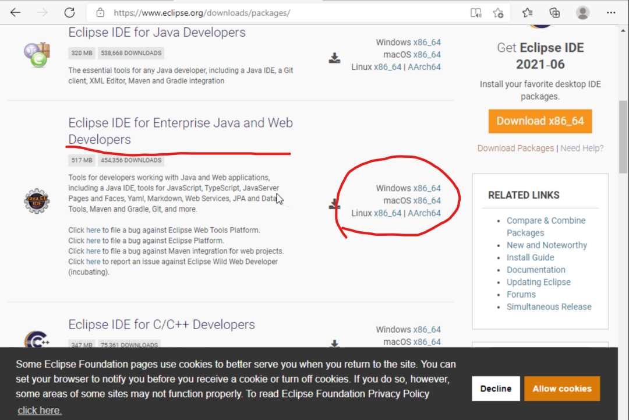This screenshot has width=629, height=420.
Task: Open the Need Help? link
Action: (582, 148)
